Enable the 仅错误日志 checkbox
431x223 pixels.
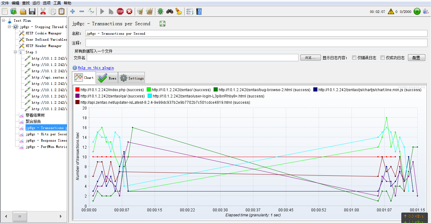click(354, 58)
